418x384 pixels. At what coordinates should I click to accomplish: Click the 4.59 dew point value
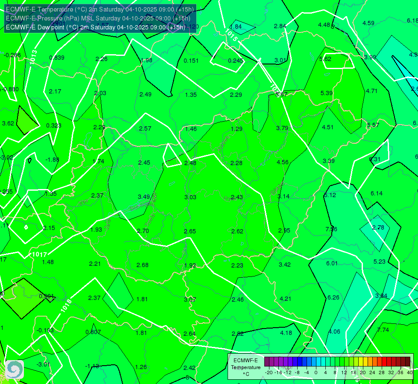pos(368,23)
